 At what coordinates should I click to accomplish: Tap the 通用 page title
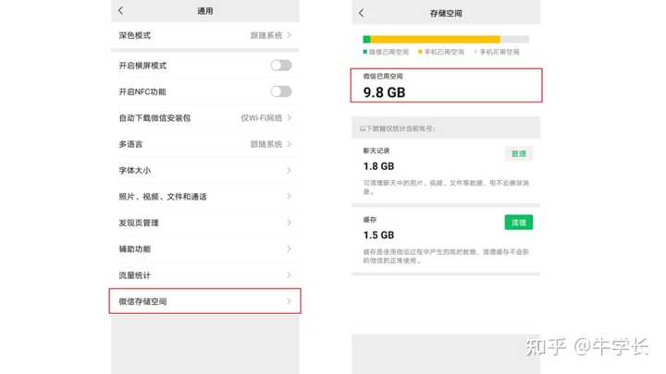tap(205, 11)
